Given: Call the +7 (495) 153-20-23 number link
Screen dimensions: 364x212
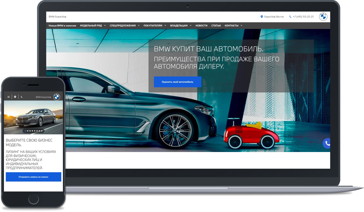Looking at the screenshot, I should 303,17.
